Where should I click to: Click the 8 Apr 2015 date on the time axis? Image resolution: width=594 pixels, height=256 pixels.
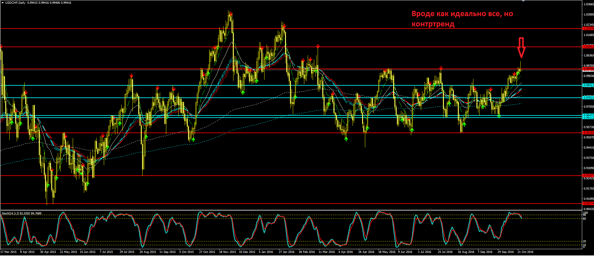pos(27,252)
